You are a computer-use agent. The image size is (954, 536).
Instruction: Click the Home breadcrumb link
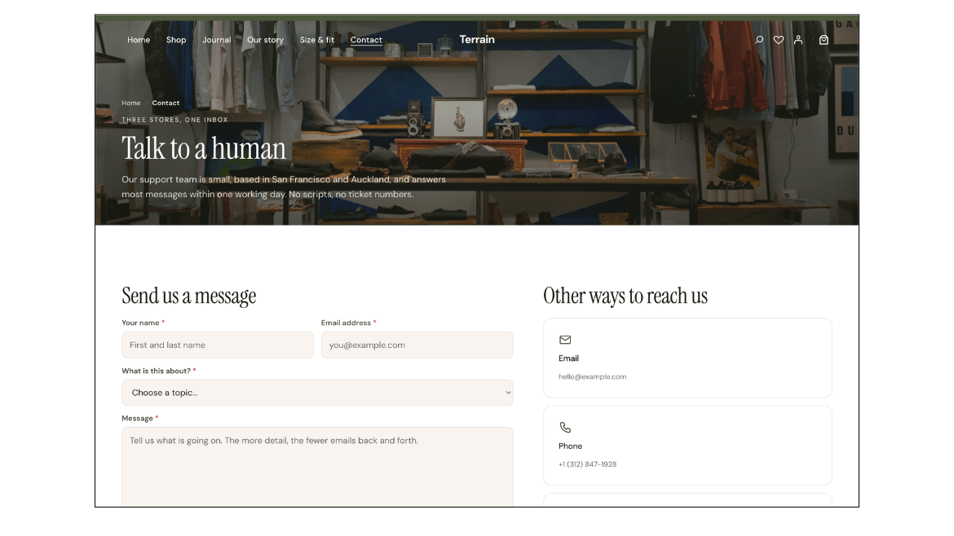pos(130,103)
